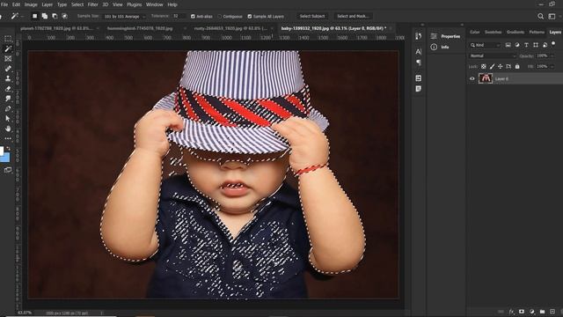Choose New Selection mode icon

point(34,16)
